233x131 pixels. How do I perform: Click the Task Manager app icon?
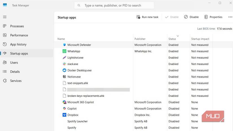[5, 5]
